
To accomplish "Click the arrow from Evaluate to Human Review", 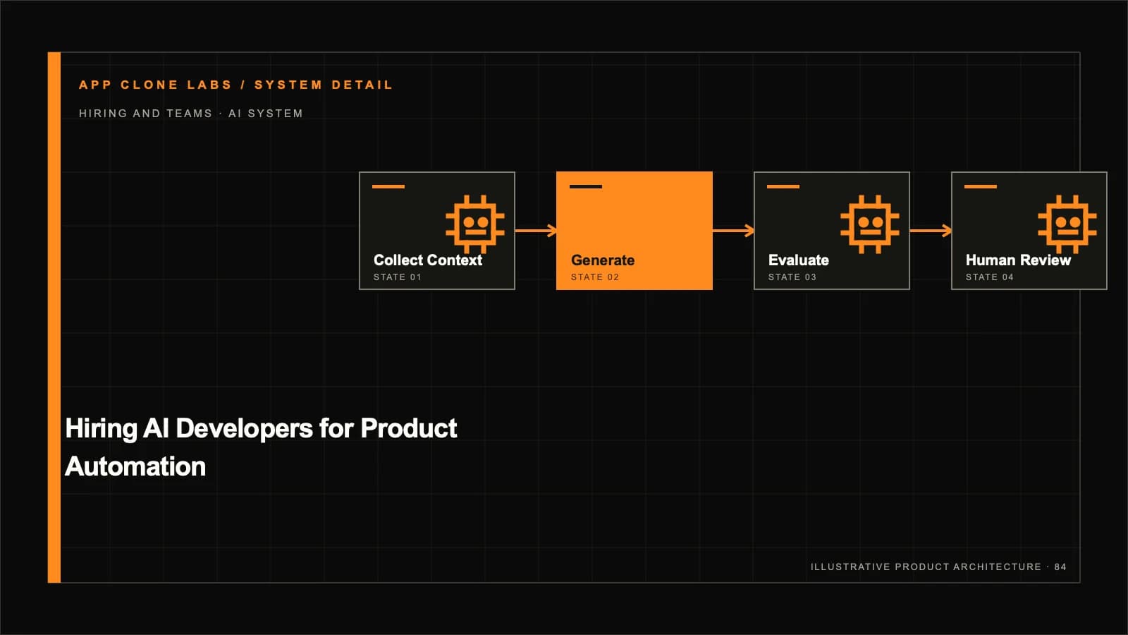I will tap(931, 231).
